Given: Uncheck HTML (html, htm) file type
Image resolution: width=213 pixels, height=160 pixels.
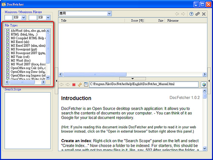Looking at the screenshot, I should coord(8,35).
